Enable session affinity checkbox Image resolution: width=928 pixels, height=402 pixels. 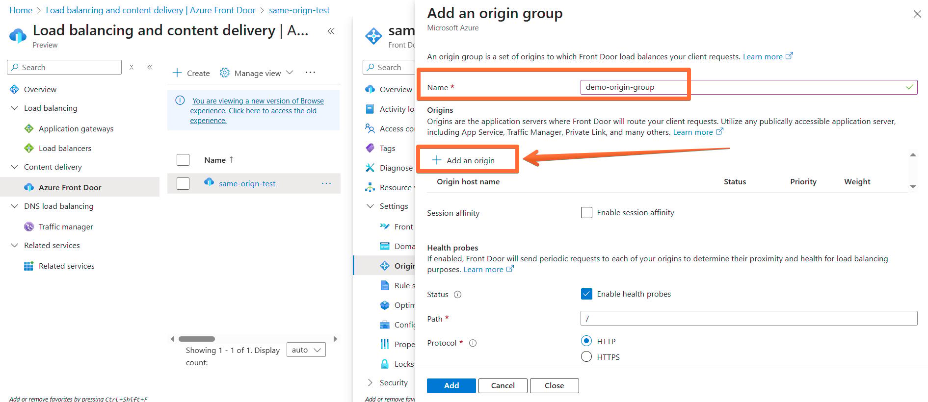(586, 213)
